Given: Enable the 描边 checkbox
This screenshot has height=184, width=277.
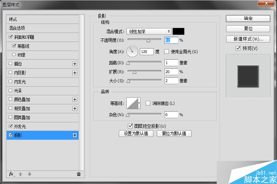Looking at the screenshot, I should pos(10,63).
